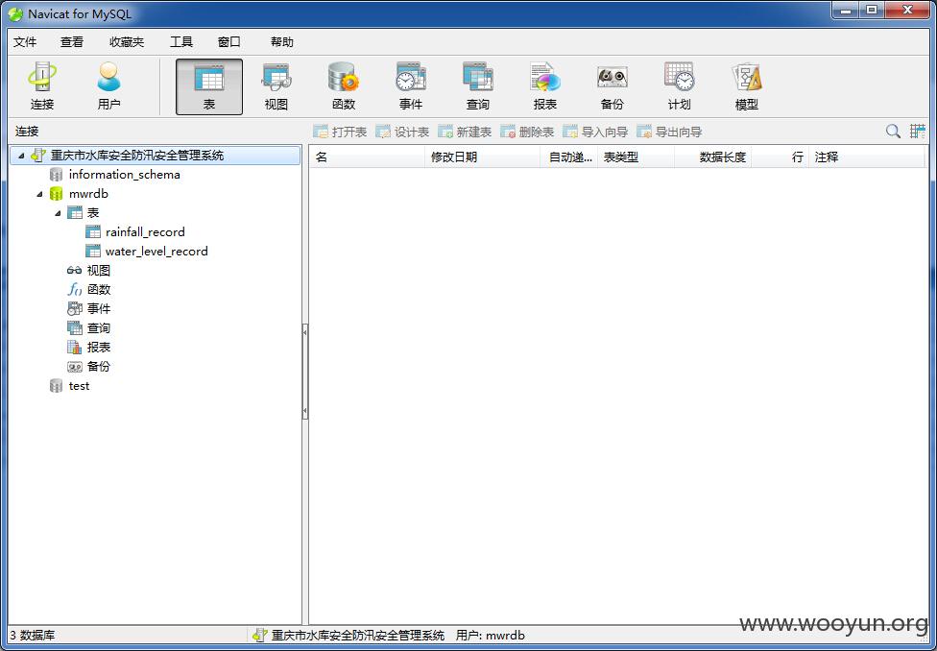Screen dimensions: 937x651
Task: Sort by the 行 column header
Action: 780,157
